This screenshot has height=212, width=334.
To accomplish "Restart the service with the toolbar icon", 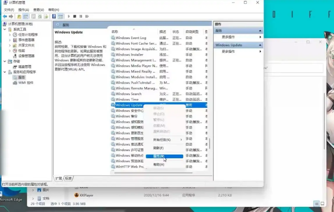I will tap(87, 16).
